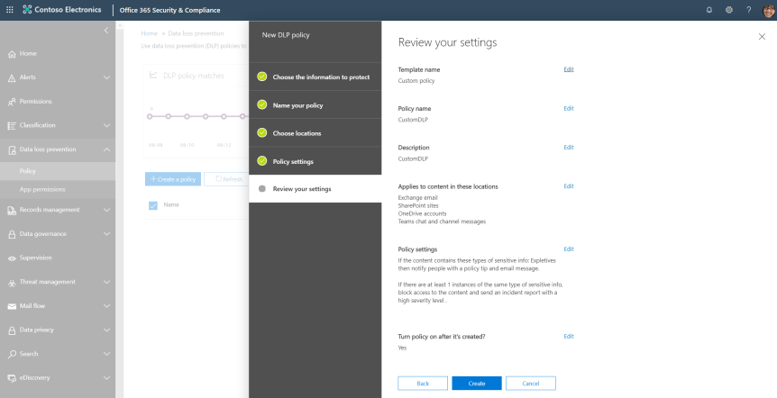The width and height of the screenshot is (777, 398).
Task: Open the notifications bell icon
Action: pos(708,10)
